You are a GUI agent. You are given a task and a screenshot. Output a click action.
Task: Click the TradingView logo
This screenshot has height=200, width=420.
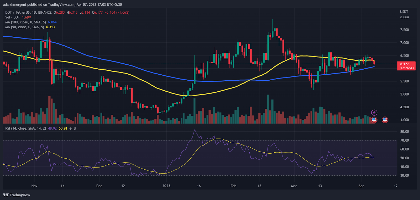[17, 195]
